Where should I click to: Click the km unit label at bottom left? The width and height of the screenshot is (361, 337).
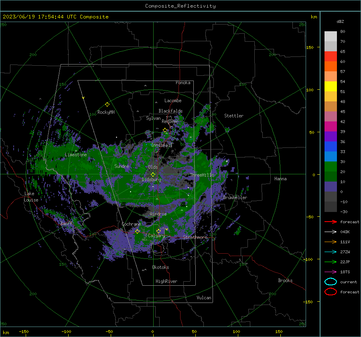[6, 333]
